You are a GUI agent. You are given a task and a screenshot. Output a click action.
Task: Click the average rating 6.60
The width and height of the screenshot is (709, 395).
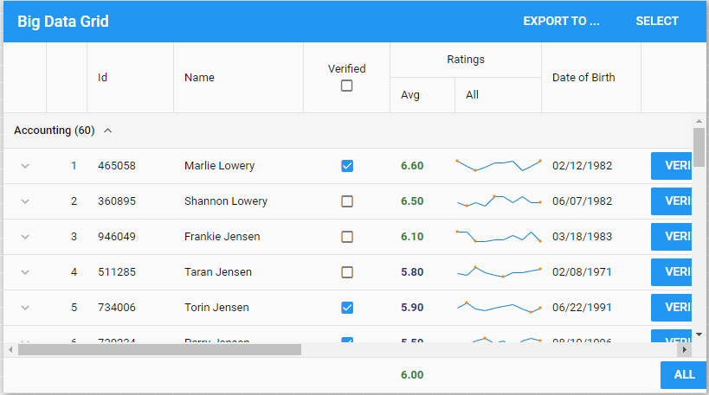[x=412, y=166]
